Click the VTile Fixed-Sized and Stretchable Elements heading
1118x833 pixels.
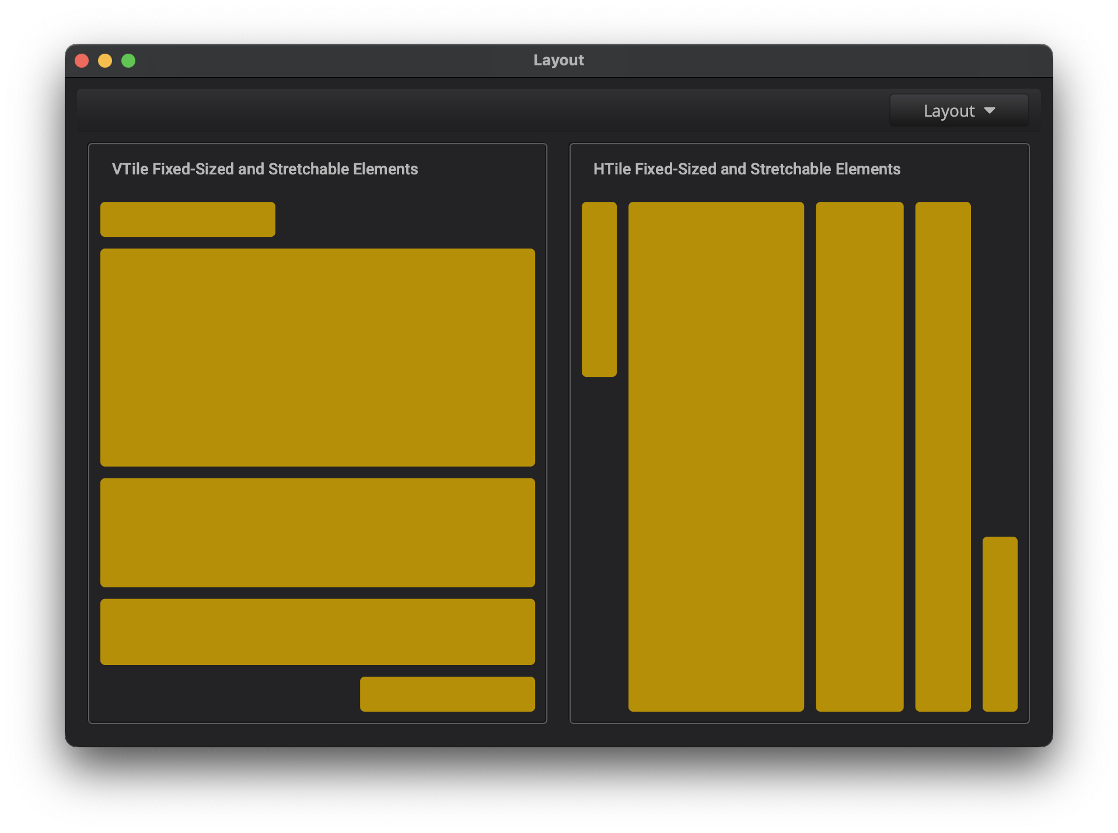(x=265, y=169)
